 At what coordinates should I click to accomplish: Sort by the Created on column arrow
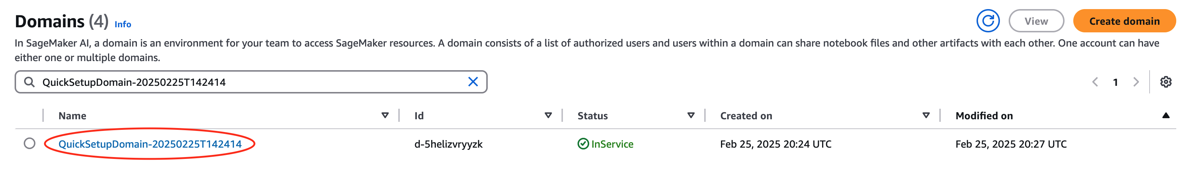tap(926, 115)
